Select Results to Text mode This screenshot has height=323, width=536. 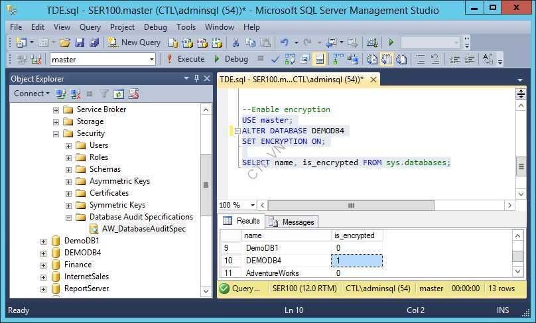(x=372, y=60)
